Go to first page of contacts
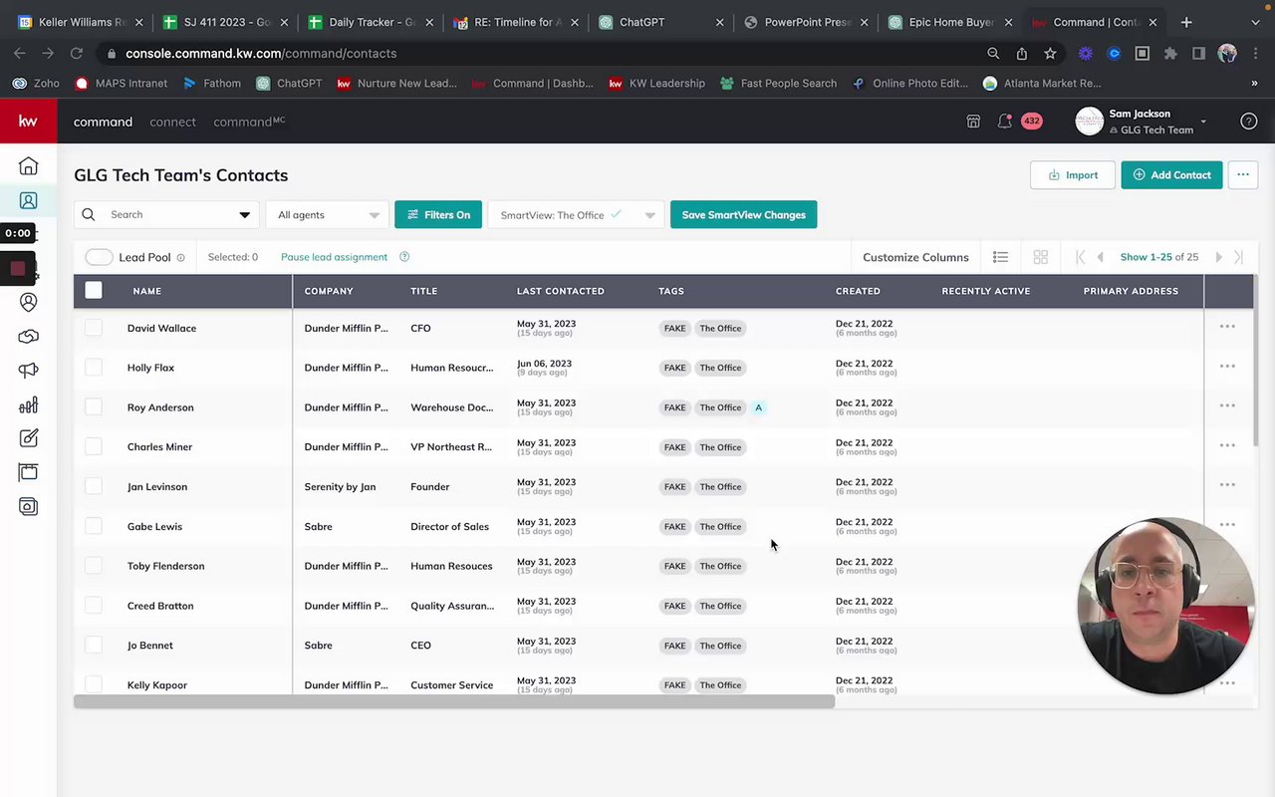 coord(1080,257)
